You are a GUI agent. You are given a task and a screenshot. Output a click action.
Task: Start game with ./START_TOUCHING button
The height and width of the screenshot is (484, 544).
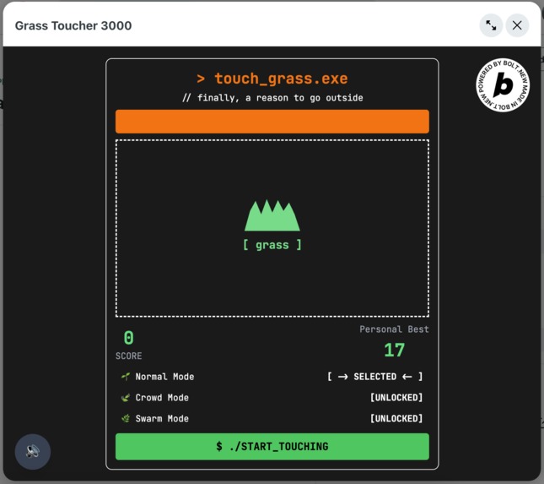pos(272,447)
